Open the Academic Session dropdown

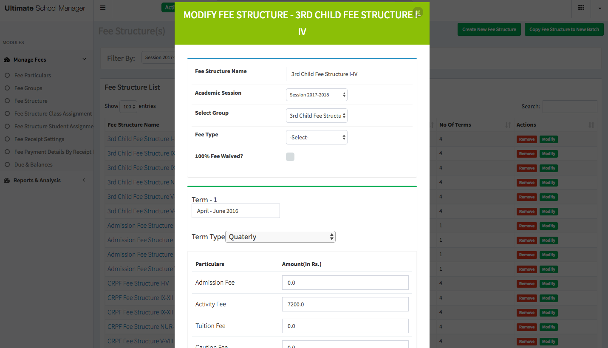[317, 95]
